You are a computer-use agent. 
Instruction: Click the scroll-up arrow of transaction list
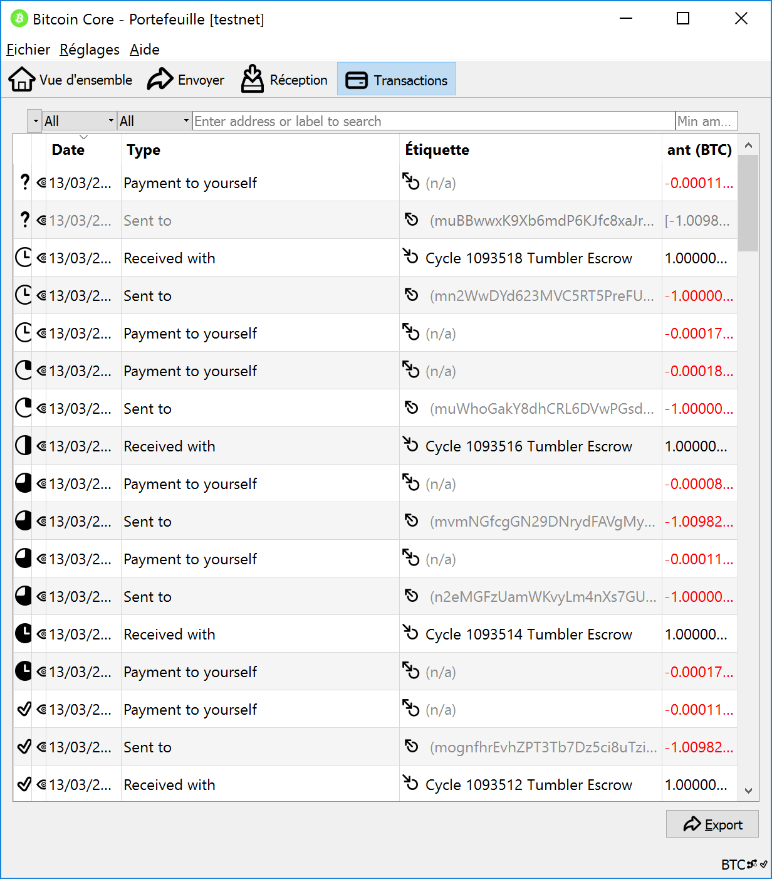pos(748,145)
